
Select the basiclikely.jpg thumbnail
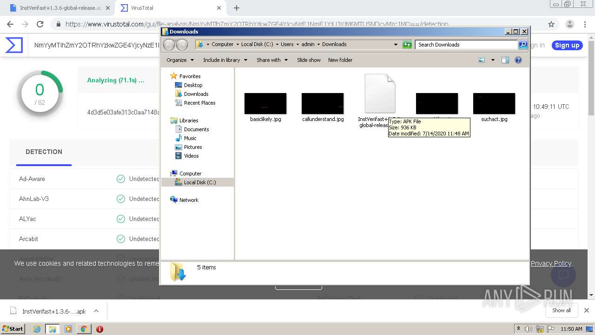(265, 103)
